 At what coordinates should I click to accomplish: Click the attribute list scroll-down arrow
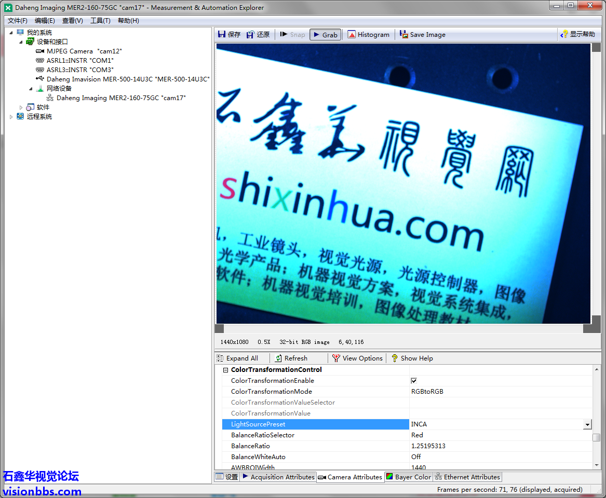click(x=596, y=465)
